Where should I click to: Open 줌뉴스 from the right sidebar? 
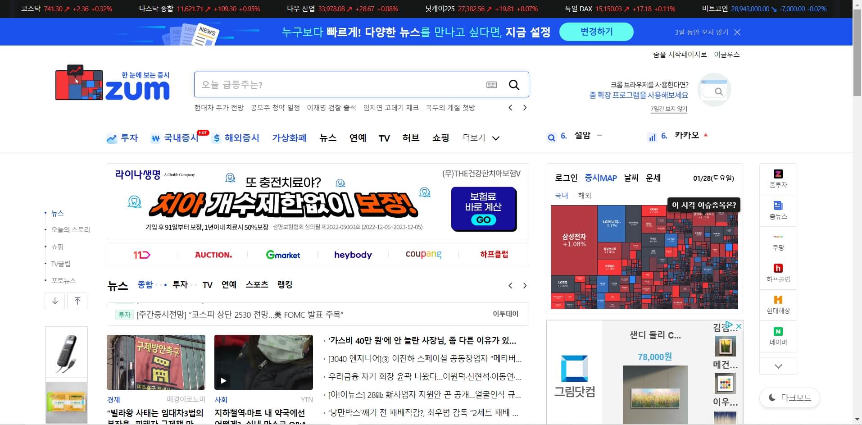click(778, 210)
